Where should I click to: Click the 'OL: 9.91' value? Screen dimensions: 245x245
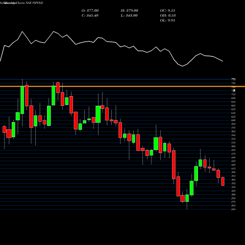point(168,21)
